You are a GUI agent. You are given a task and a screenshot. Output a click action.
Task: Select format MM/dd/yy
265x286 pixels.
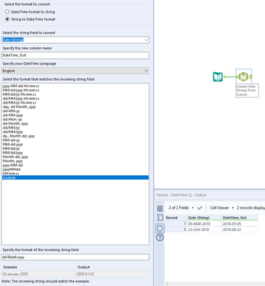coord(75,149)
